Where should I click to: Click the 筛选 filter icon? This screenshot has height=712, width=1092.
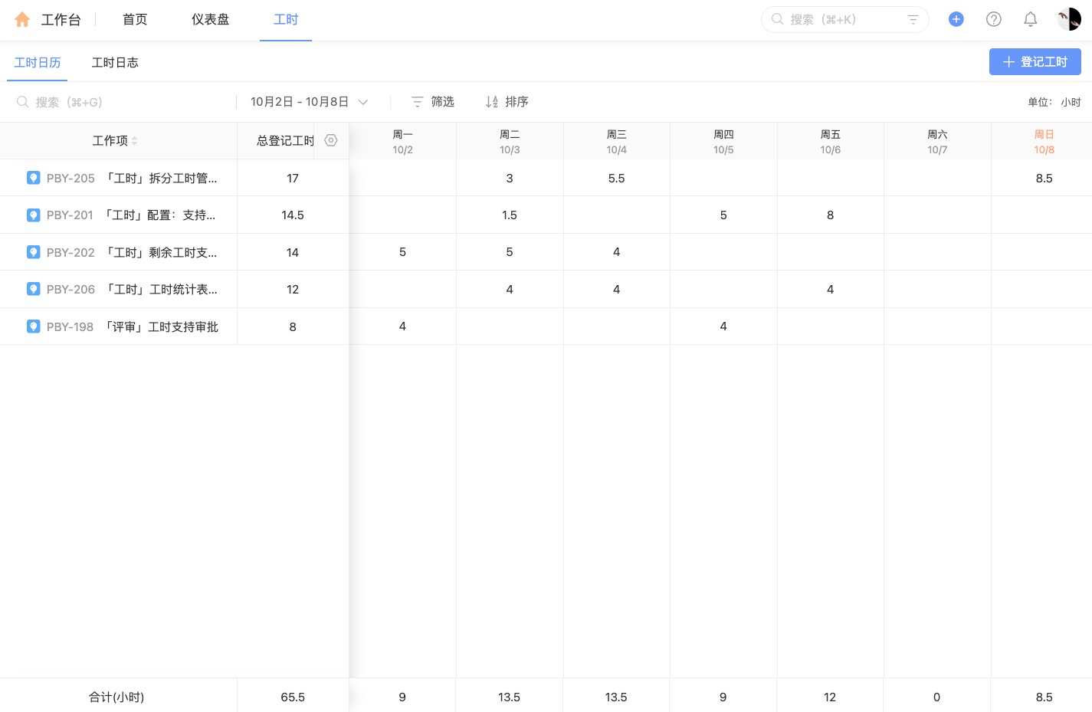418,101
